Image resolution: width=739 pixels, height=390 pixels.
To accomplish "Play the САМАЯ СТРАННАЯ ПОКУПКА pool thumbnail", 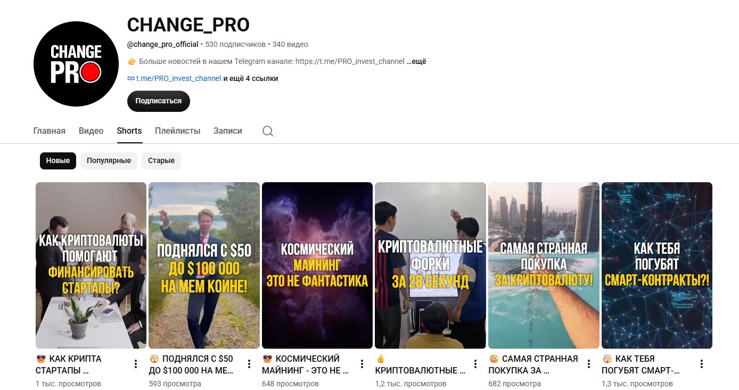I will (x=544, y=265).
